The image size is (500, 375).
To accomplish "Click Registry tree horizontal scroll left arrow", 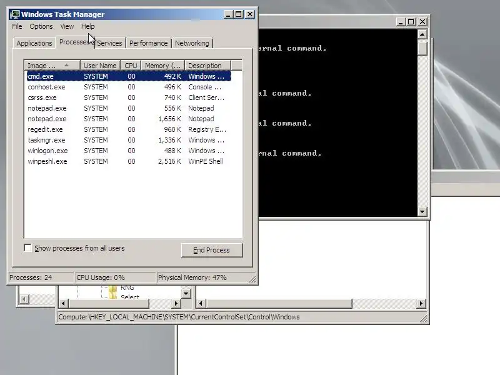I will 63,304.
